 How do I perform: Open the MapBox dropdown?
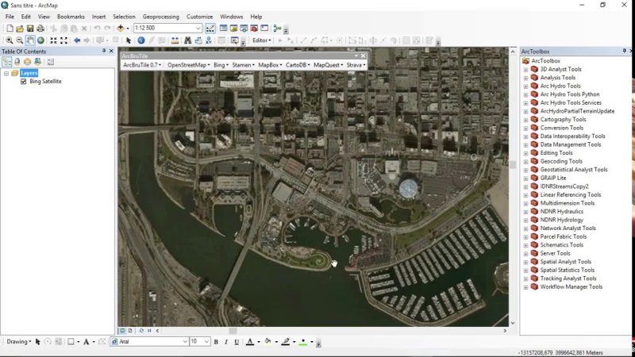pos(270,65)
